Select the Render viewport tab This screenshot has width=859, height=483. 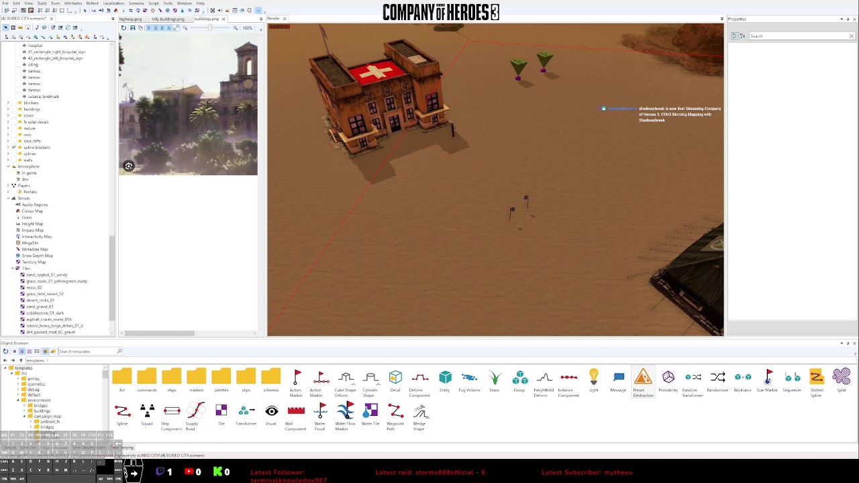pos(274,19)
